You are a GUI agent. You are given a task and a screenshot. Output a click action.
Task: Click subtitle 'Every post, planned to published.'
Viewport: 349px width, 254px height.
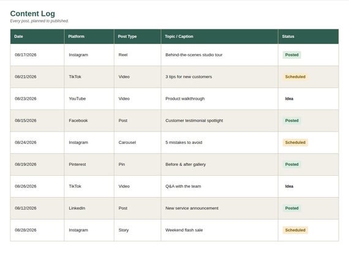pos(39,21)
